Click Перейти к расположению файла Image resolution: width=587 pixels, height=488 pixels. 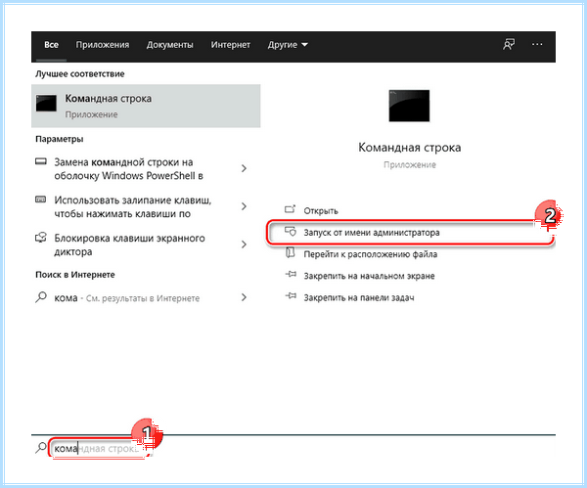[370, 254]
